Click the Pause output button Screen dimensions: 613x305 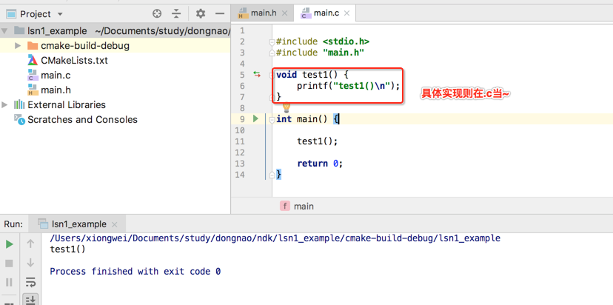10,282
